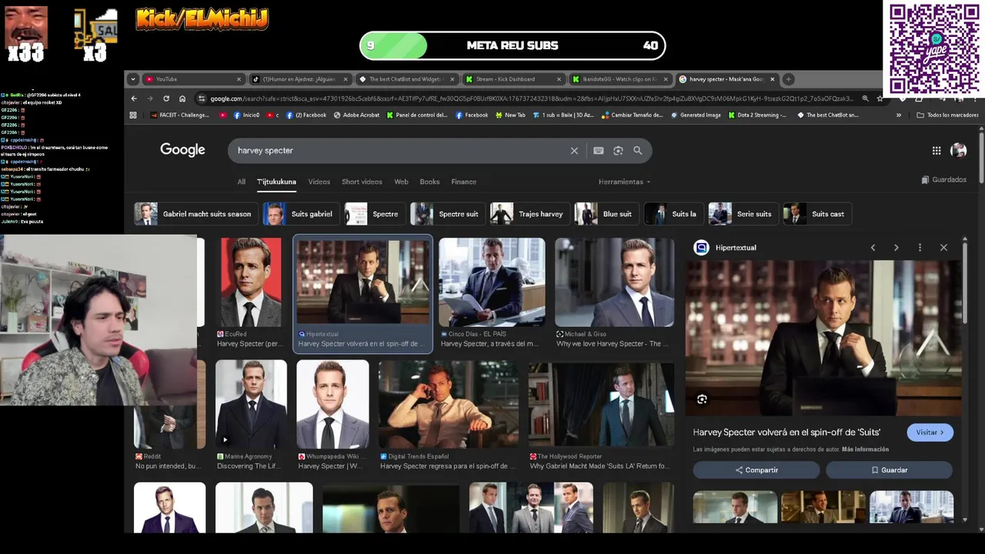This screenshot has height=554, width=985.
Task: Select the All search results tab
Action: point(241,182)
